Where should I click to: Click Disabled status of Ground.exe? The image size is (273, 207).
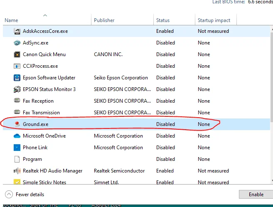pyautogui.click(x=165, y=124)
